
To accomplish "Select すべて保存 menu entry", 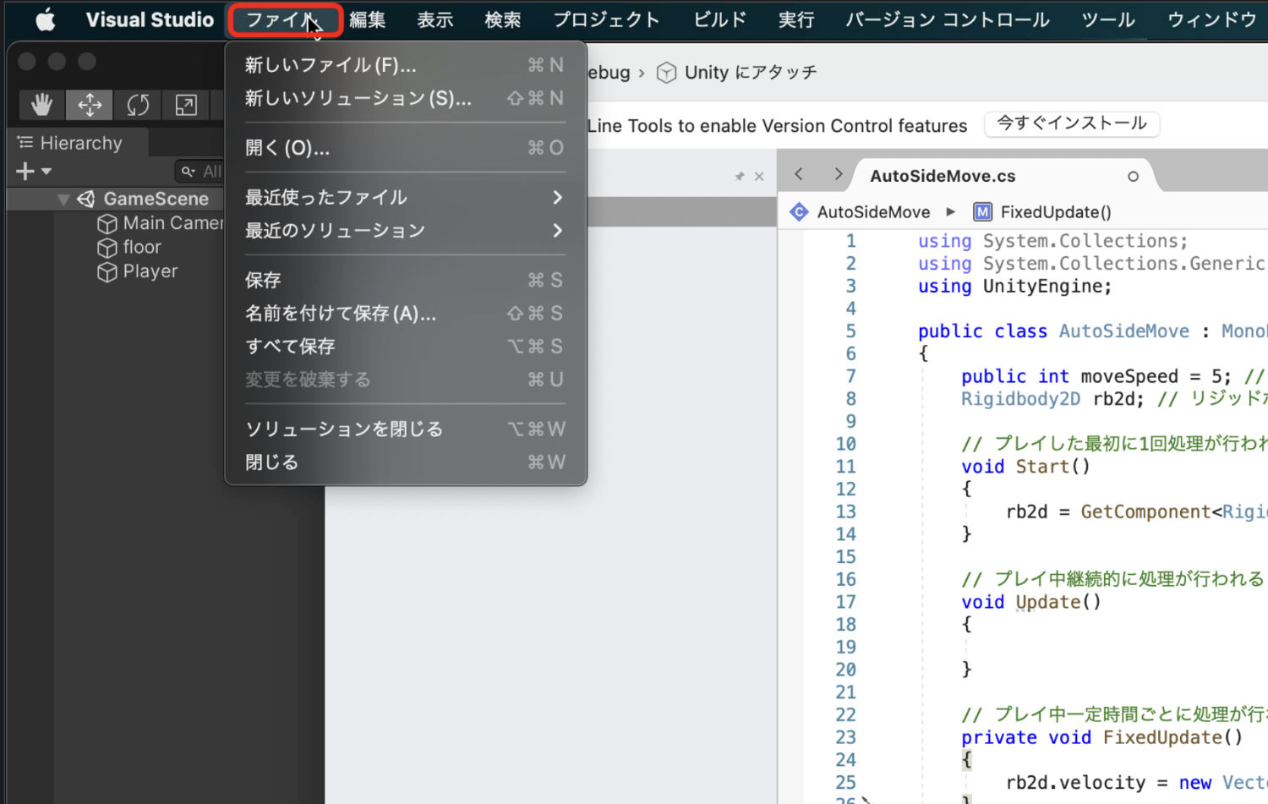I will pos(405,347).
